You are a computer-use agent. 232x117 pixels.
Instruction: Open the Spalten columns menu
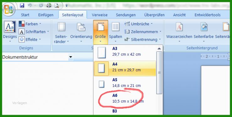tap(116, 32)
